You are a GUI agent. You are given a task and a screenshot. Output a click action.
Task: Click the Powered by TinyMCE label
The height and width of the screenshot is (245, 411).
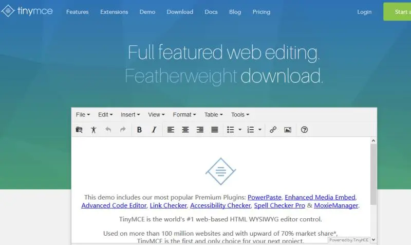(x=349, y=240)
